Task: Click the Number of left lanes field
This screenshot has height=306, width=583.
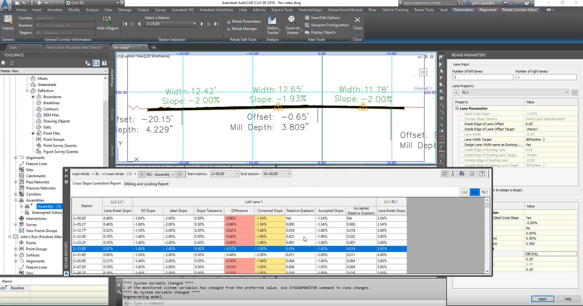Action: coord(482,77)
